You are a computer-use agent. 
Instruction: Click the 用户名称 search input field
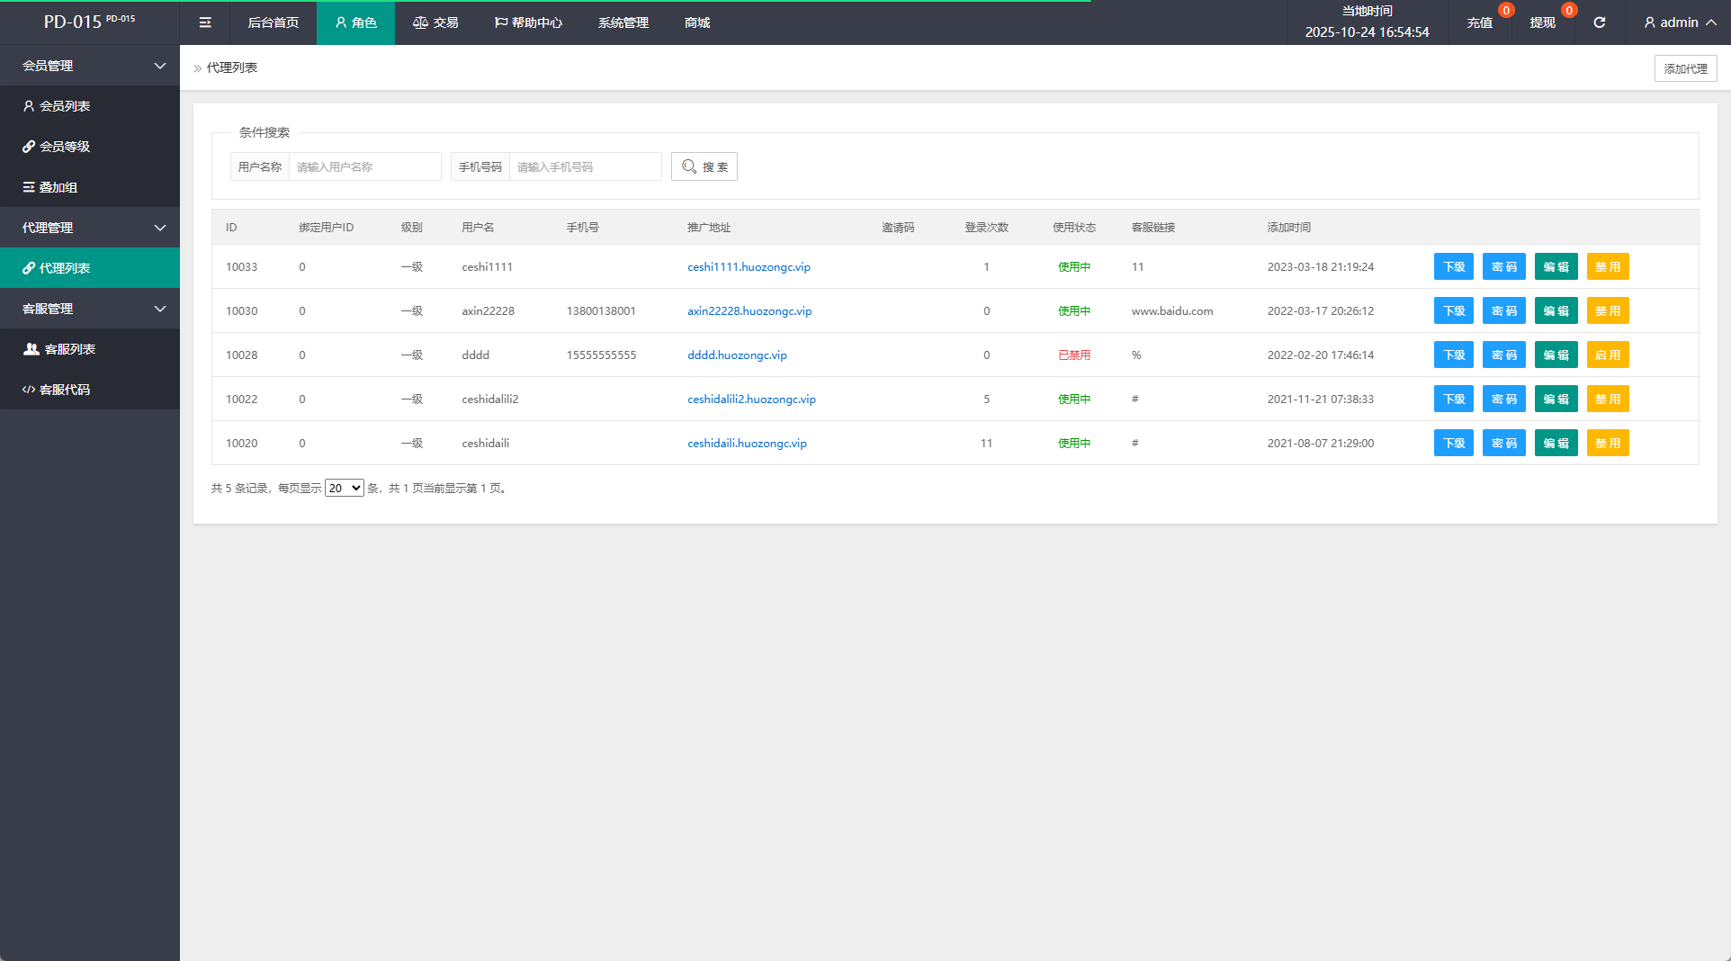point(364,167)
